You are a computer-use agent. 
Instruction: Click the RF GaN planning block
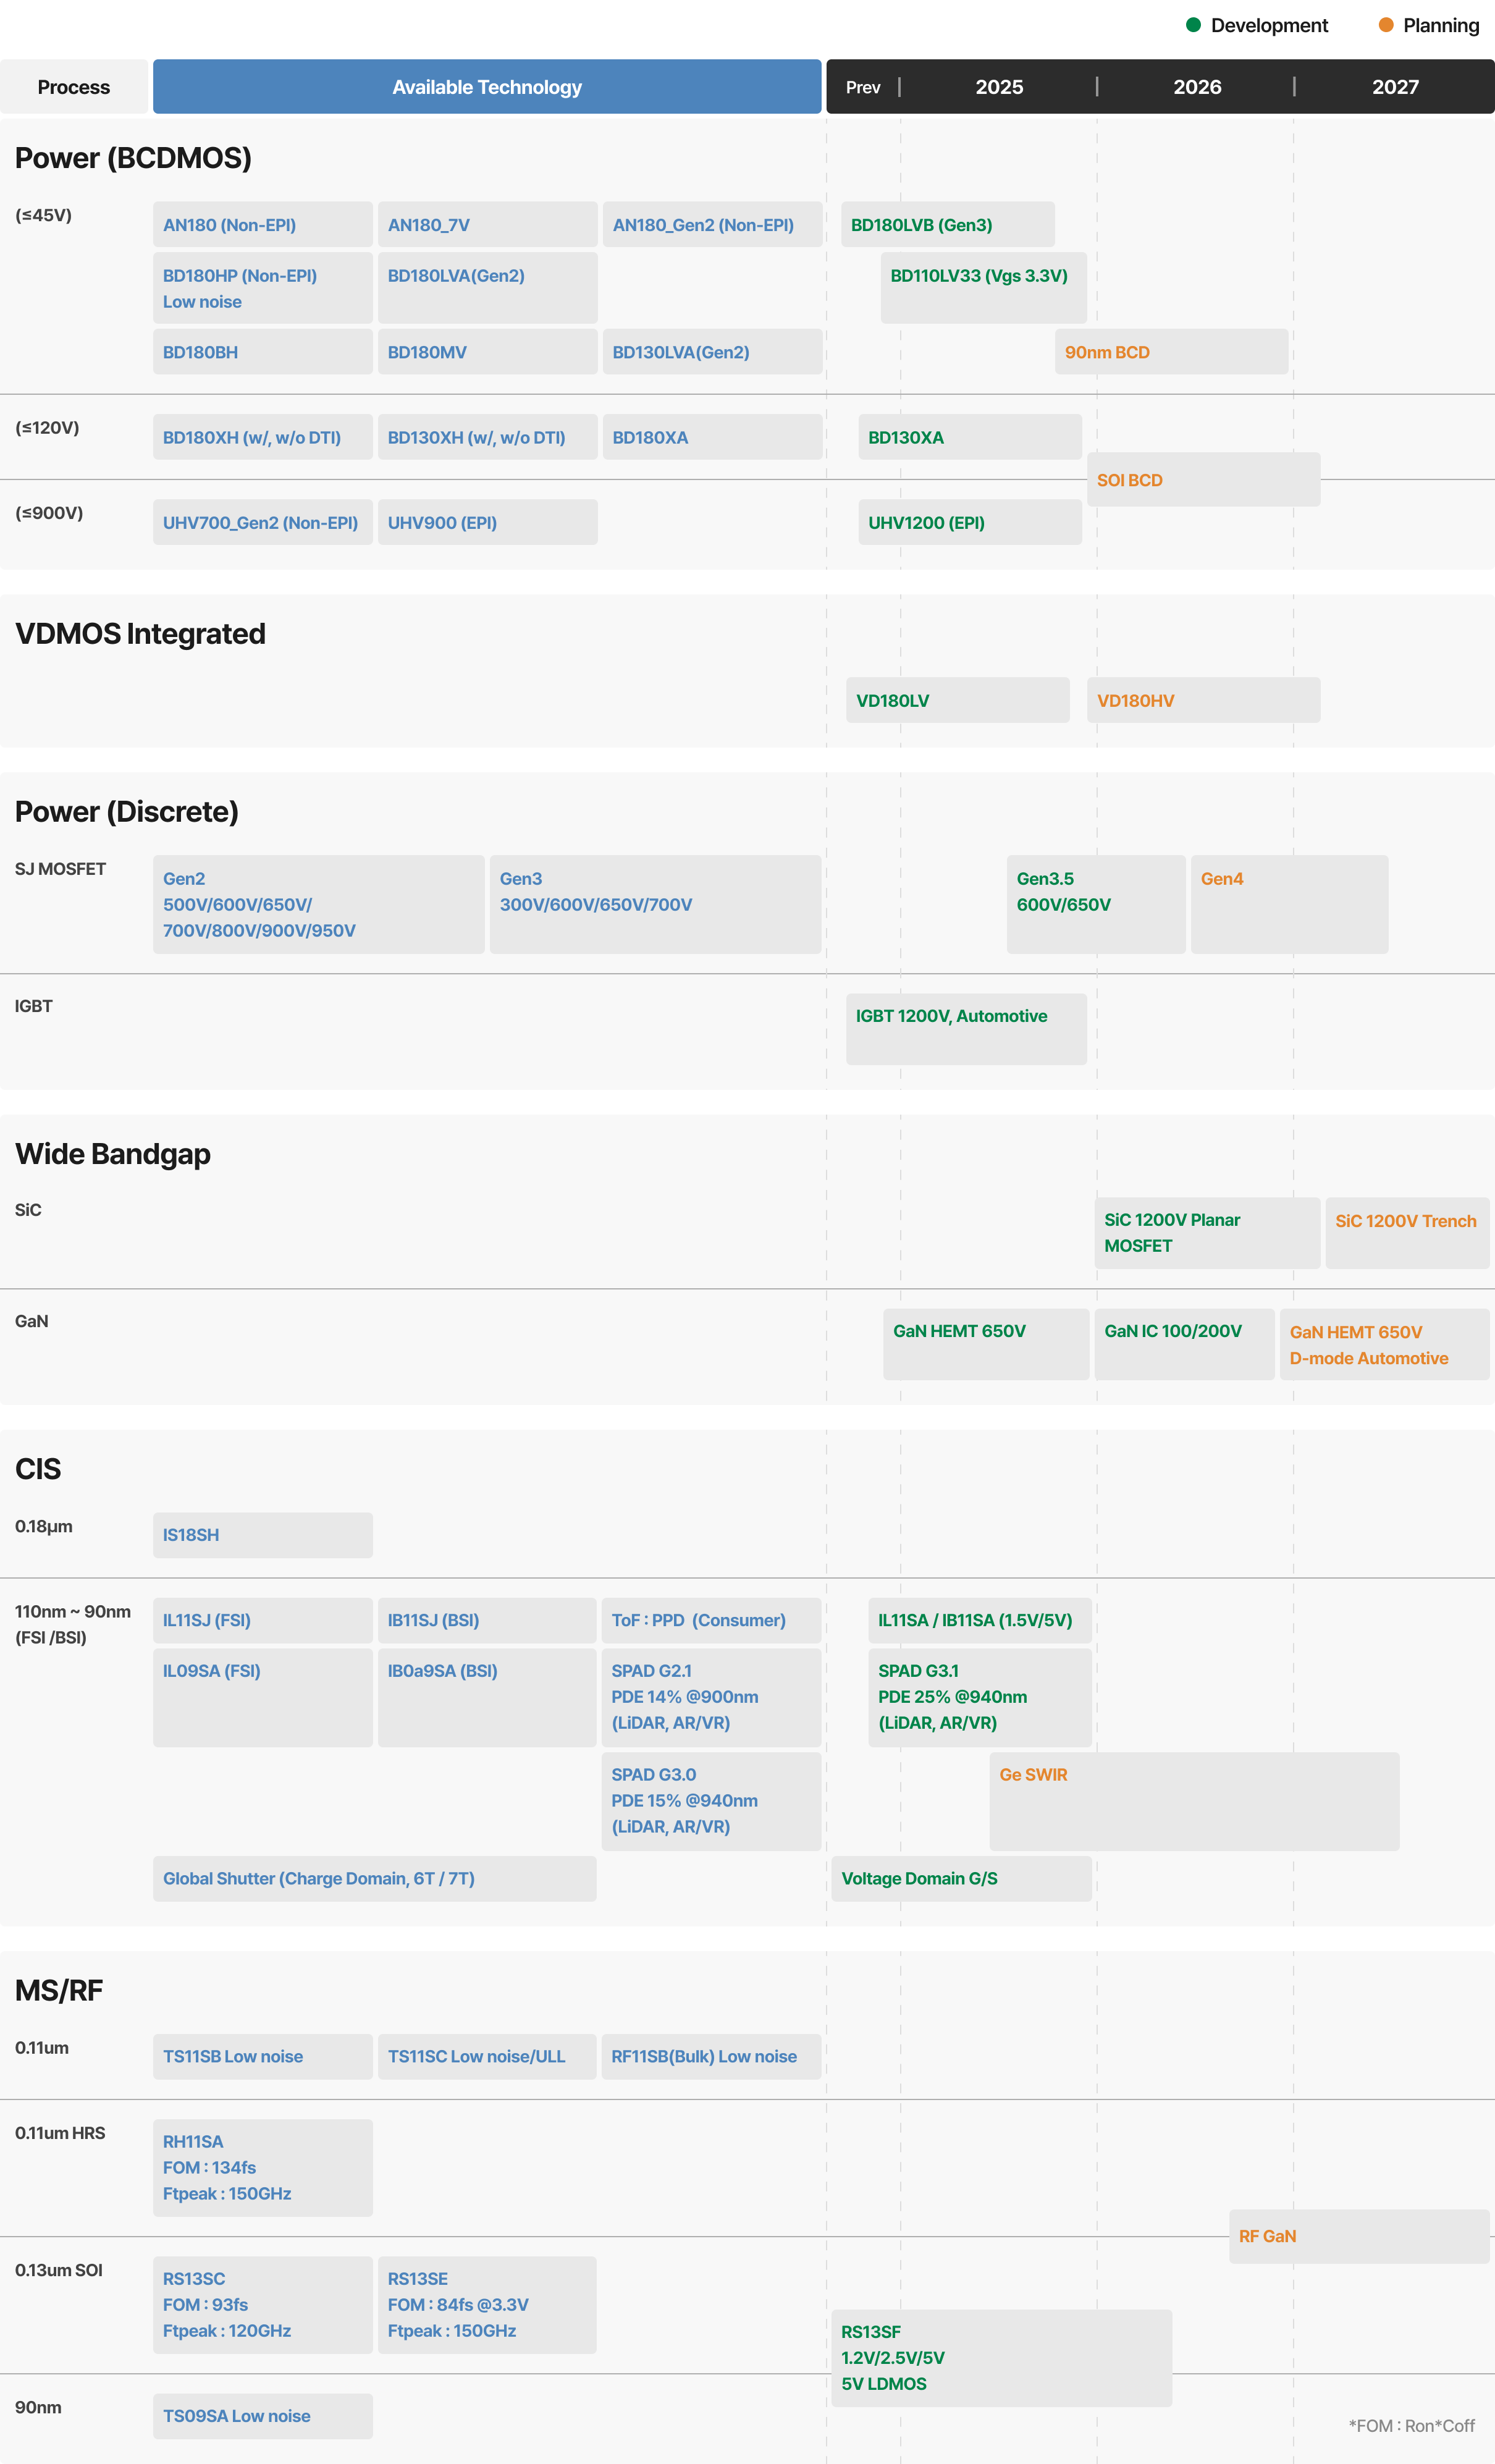pyautogui.click(x=1359, y=2236)
